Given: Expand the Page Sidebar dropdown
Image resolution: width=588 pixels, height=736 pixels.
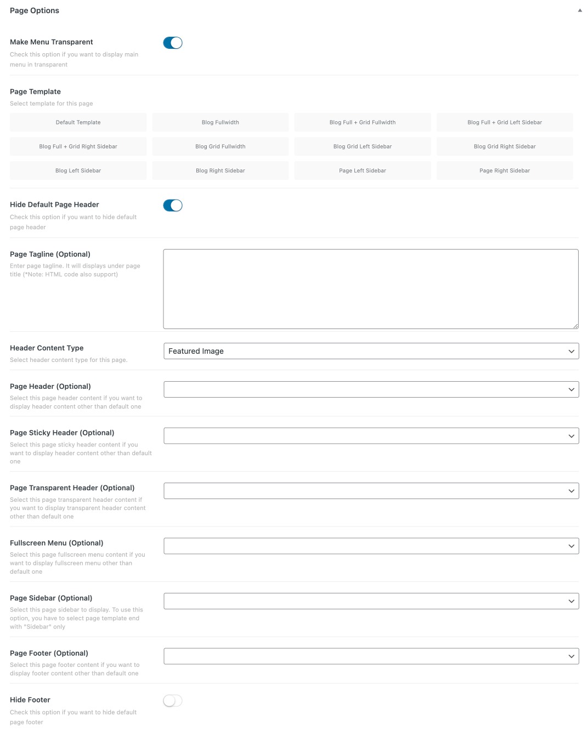Looking at the screenshot, I should (x=371, y=601).
